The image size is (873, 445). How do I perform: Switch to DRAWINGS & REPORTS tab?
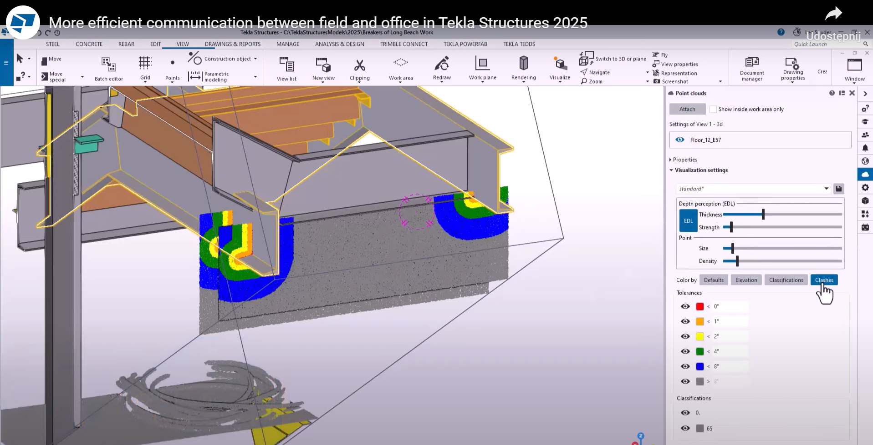(233, 44)
